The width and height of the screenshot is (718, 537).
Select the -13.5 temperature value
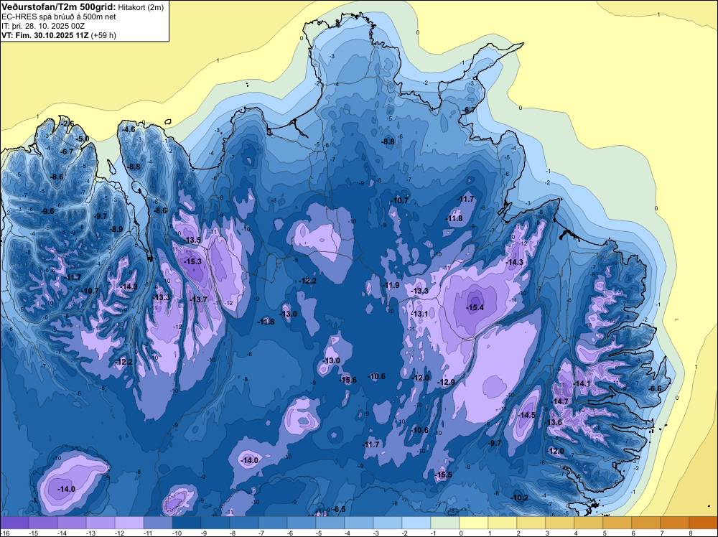coord(192,240)
